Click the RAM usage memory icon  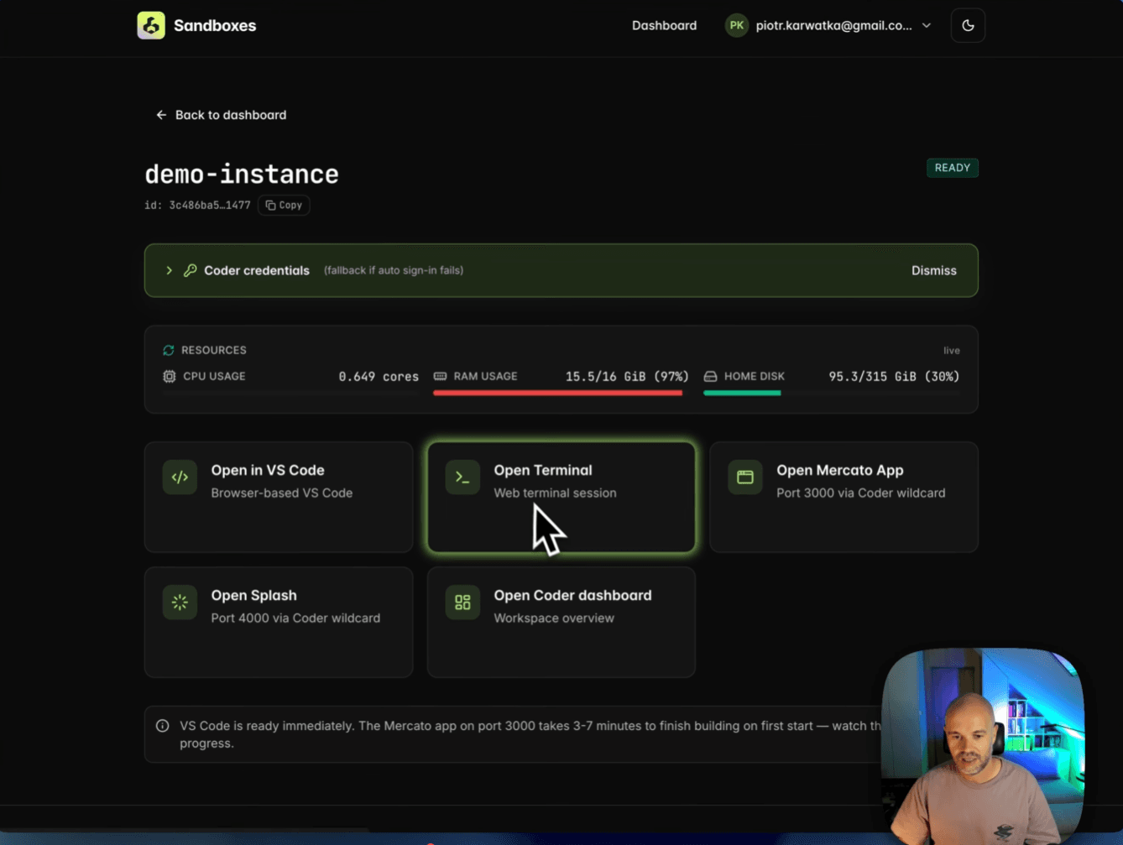click(x=440, y=376)
